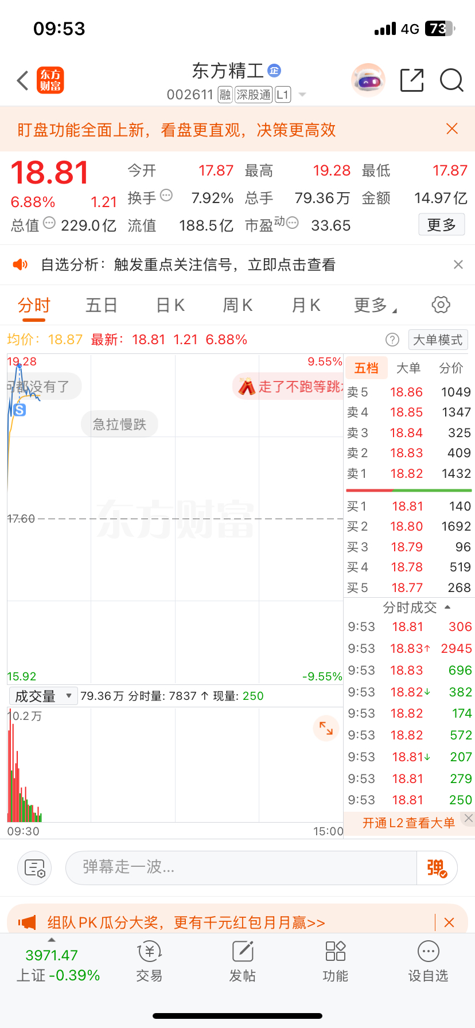Tap the L1 level tag
Screen dimensions: 475x1028
tap(283, 95)
